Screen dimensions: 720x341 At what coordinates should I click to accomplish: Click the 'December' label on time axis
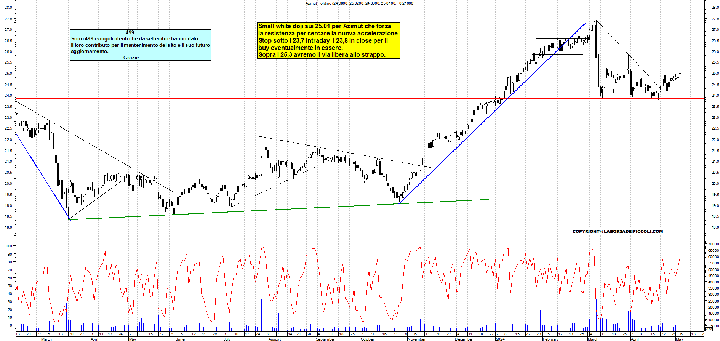click(464, 339)
